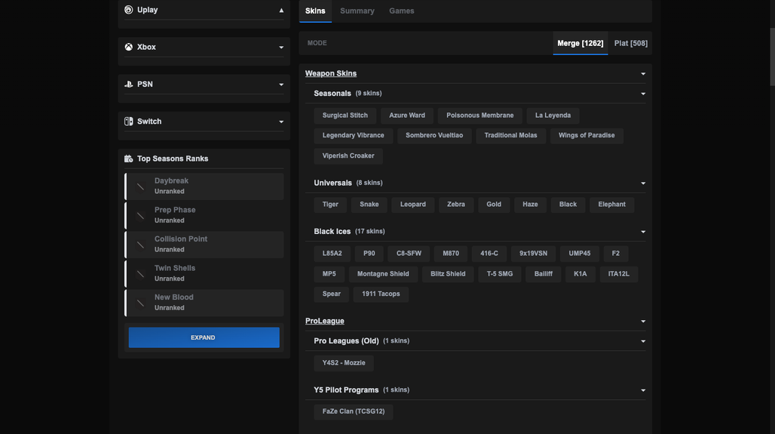The image size is (775, 434).
Task: Select the Leopard universal skin
Action: tap(412, 205)
